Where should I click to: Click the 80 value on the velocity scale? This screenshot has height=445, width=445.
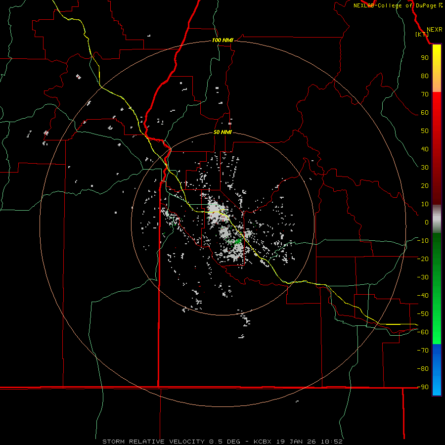point(425,76)
